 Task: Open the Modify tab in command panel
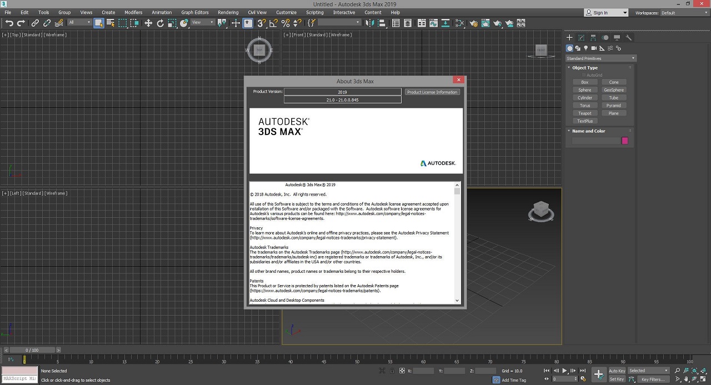(x=581, y=38)
